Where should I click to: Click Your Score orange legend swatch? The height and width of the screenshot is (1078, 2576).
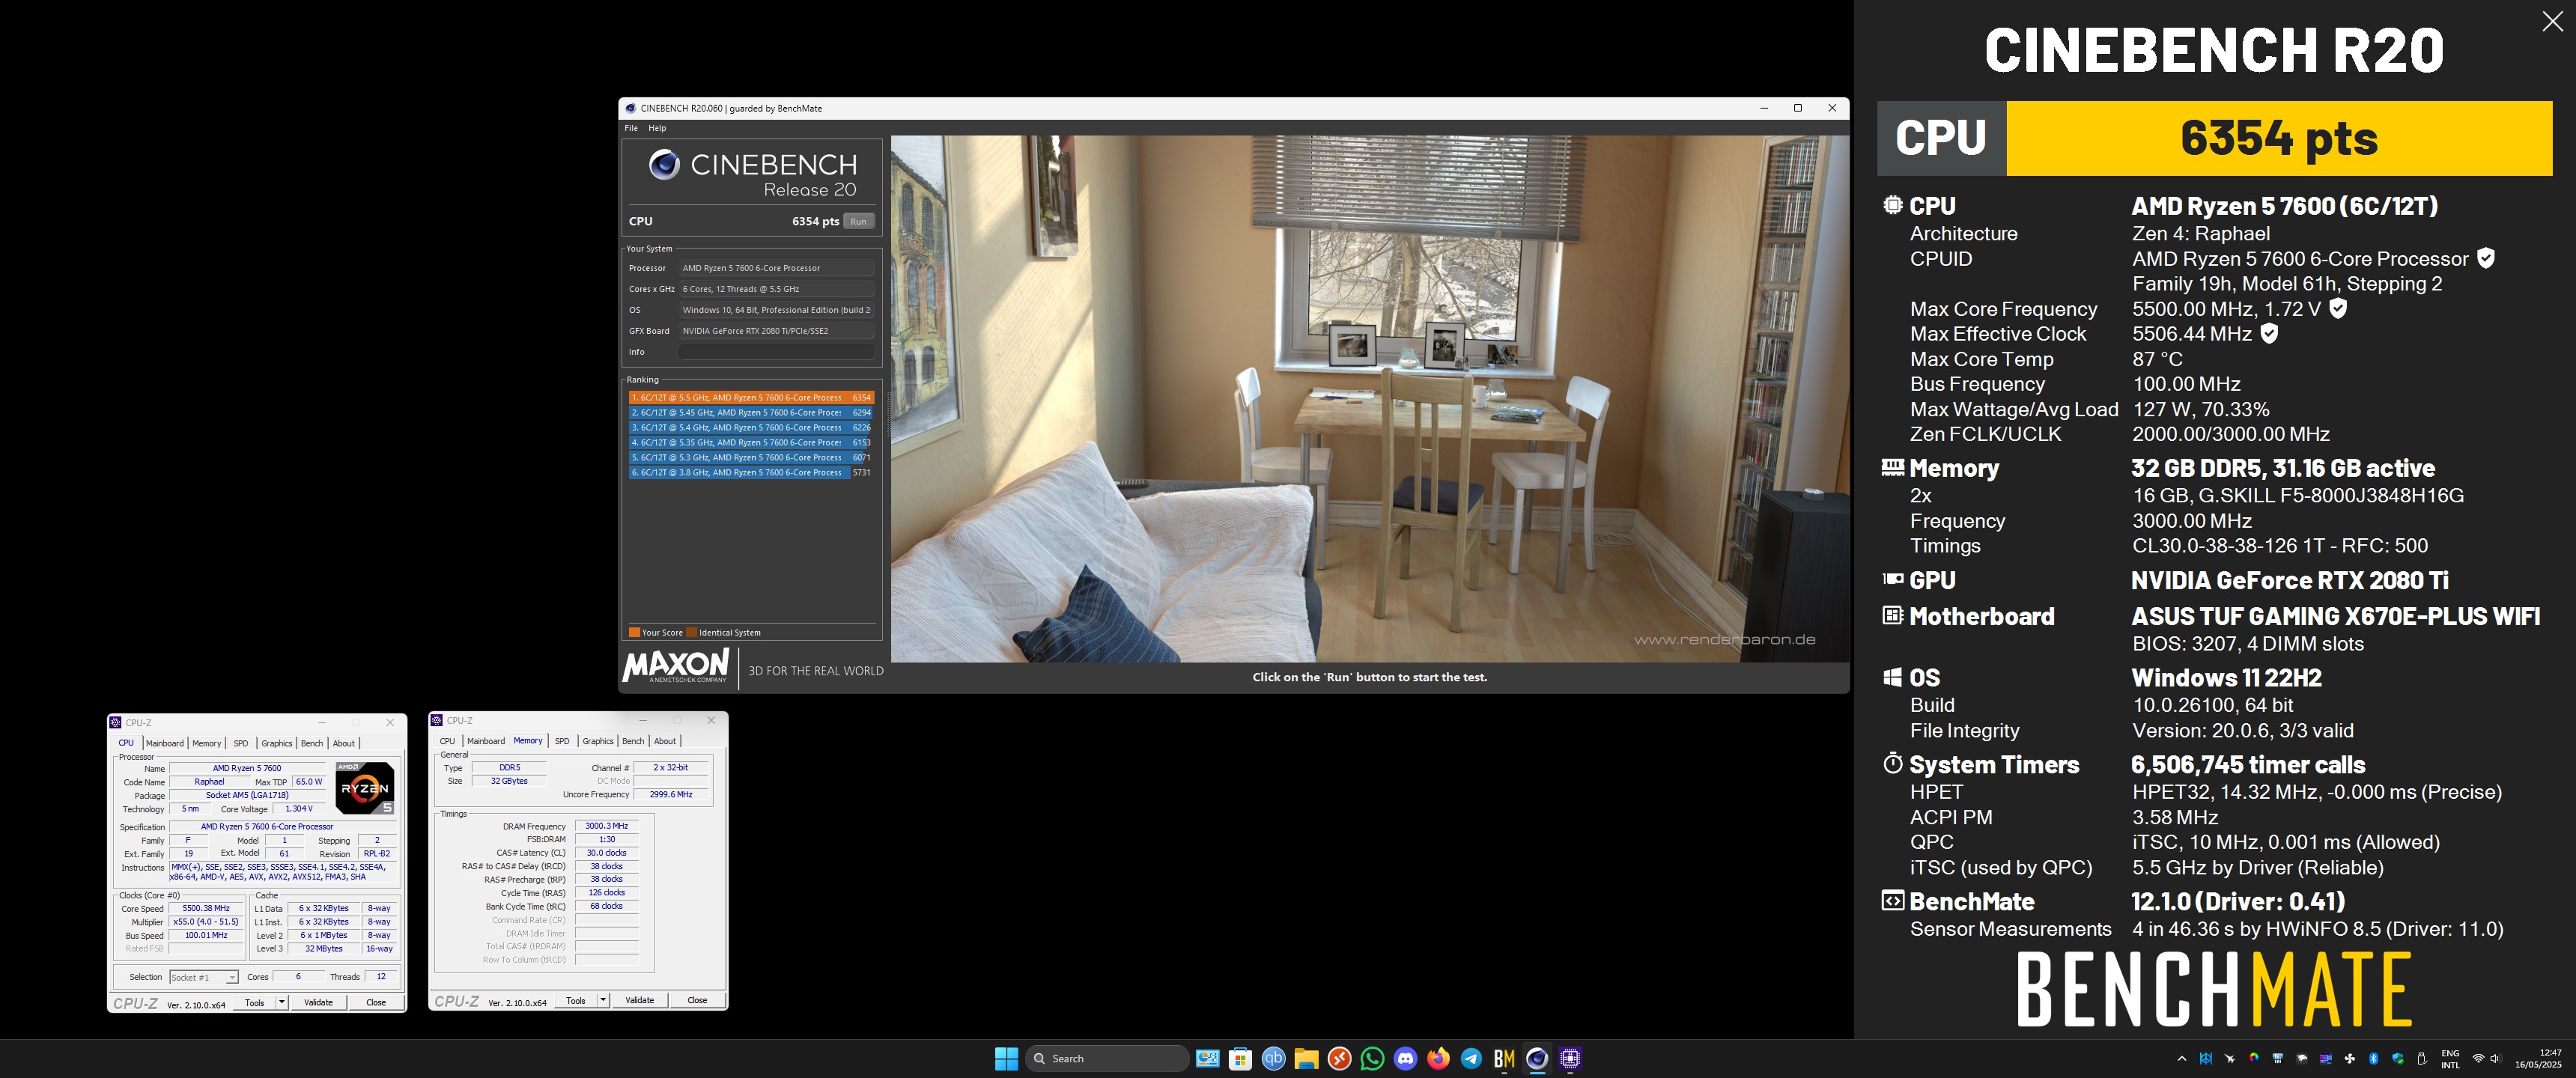coord(634,632)
